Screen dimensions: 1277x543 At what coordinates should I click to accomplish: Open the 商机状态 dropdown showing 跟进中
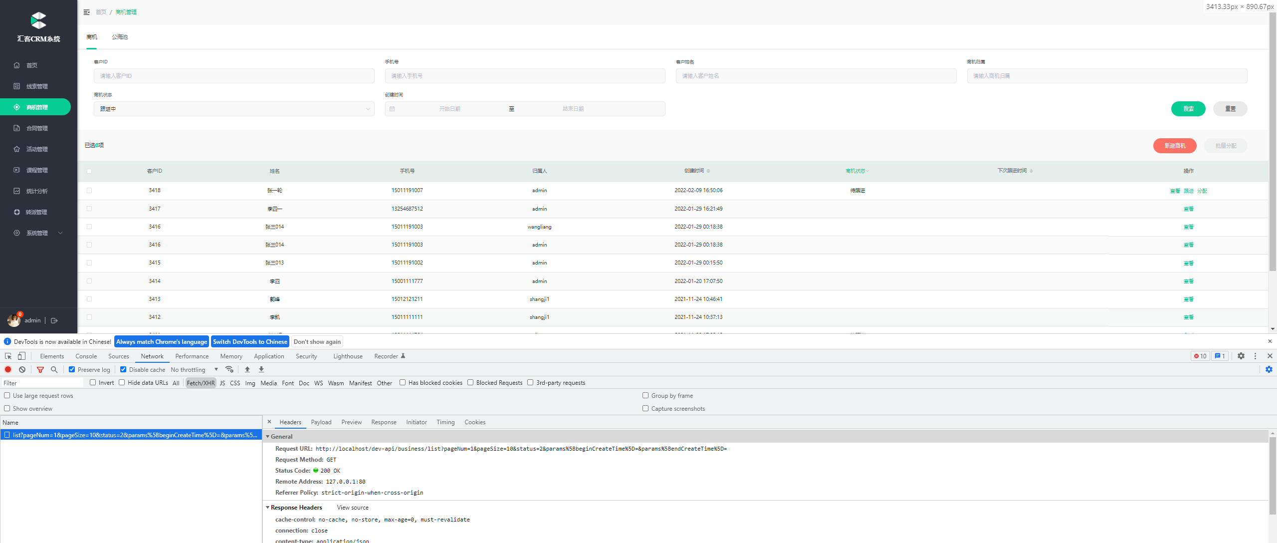click(234, 109)
